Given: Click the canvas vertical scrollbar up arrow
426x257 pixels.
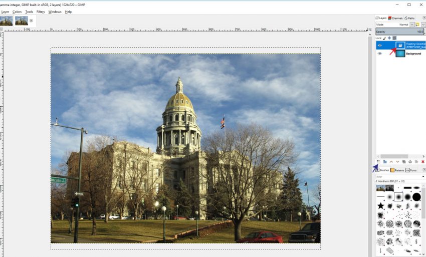Looking at the screenshot, I should pos(369,35).
